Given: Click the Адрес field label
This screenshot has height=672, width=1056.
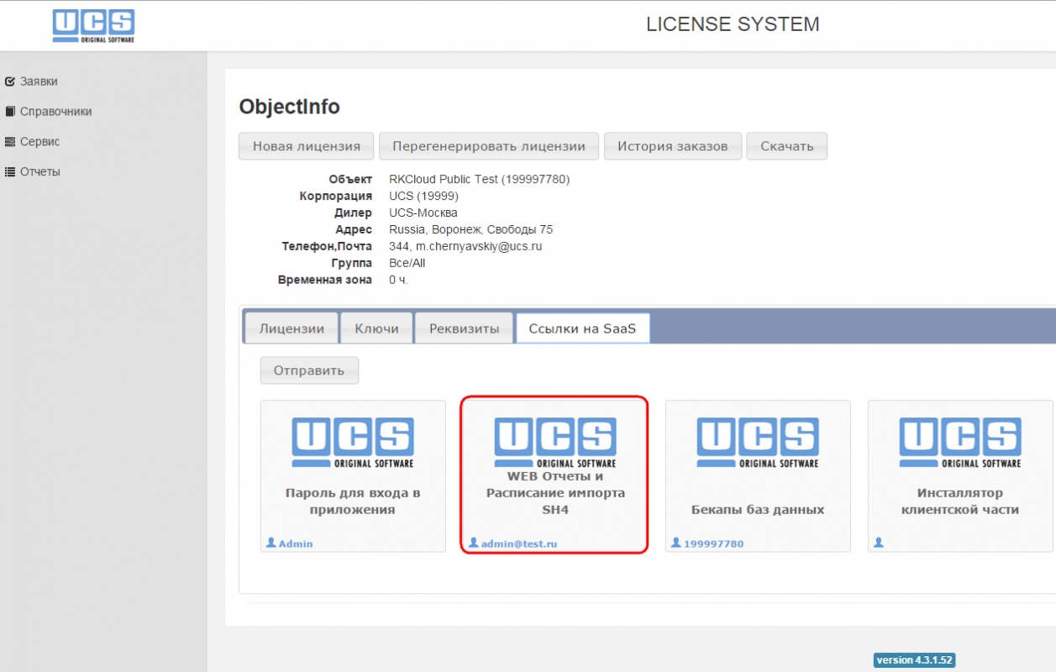Looking at the screenshot, I should pyautogui.click(x=354, y=229).
